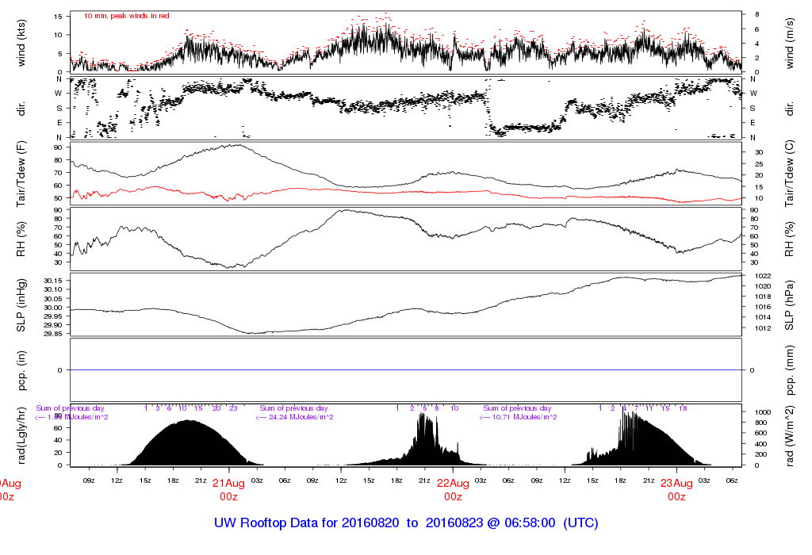Click the blue precipitation zero line

pyautogui.click(x=405, y=370)
